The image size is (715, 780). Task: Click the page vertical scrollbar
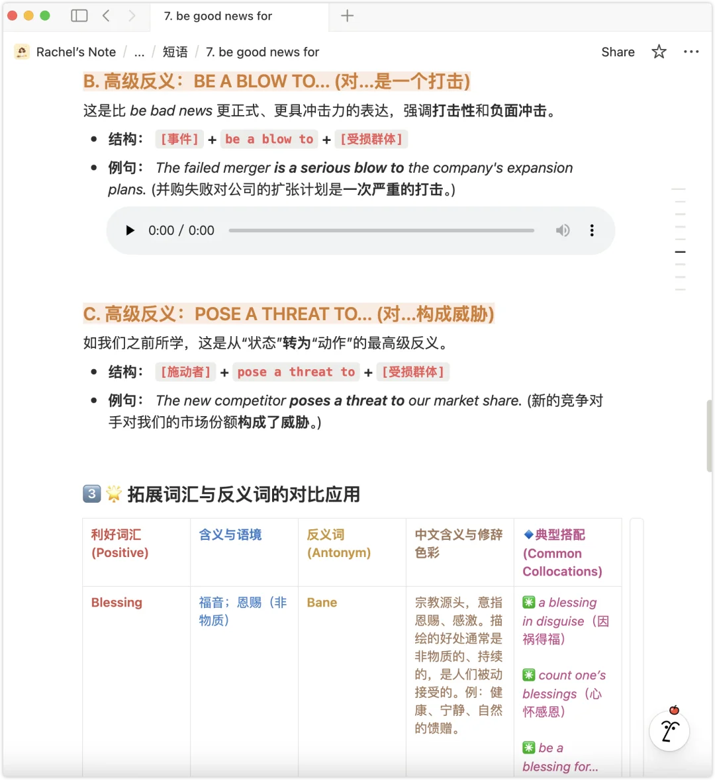tap(710, 436)
